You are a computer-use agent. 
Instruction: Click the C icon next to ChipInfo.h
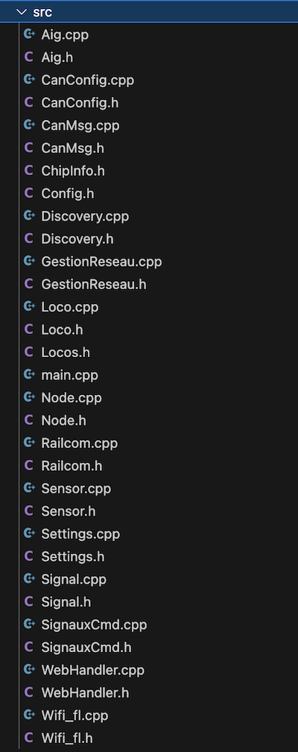coord(29,170)
